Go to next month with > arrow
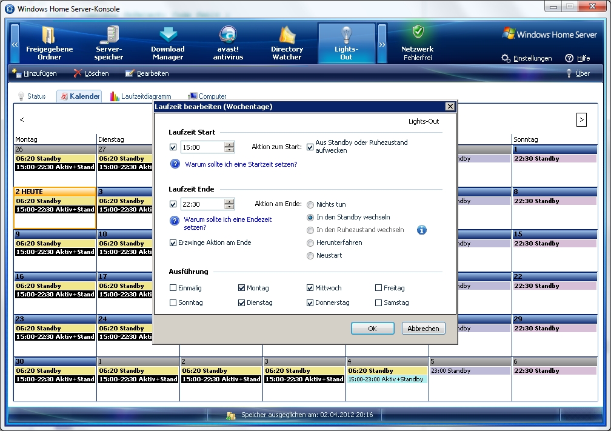611x431 pixels. (581, 119)
